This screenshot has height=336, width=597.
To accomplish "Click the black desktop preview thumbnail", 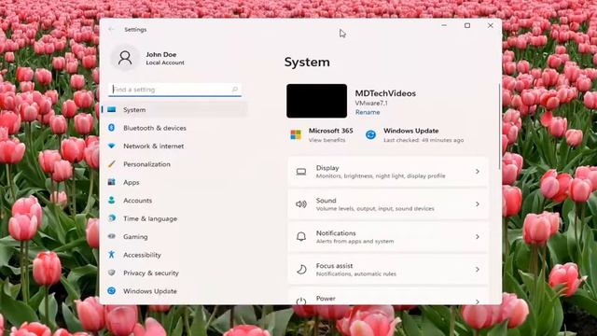I will 317,101.
